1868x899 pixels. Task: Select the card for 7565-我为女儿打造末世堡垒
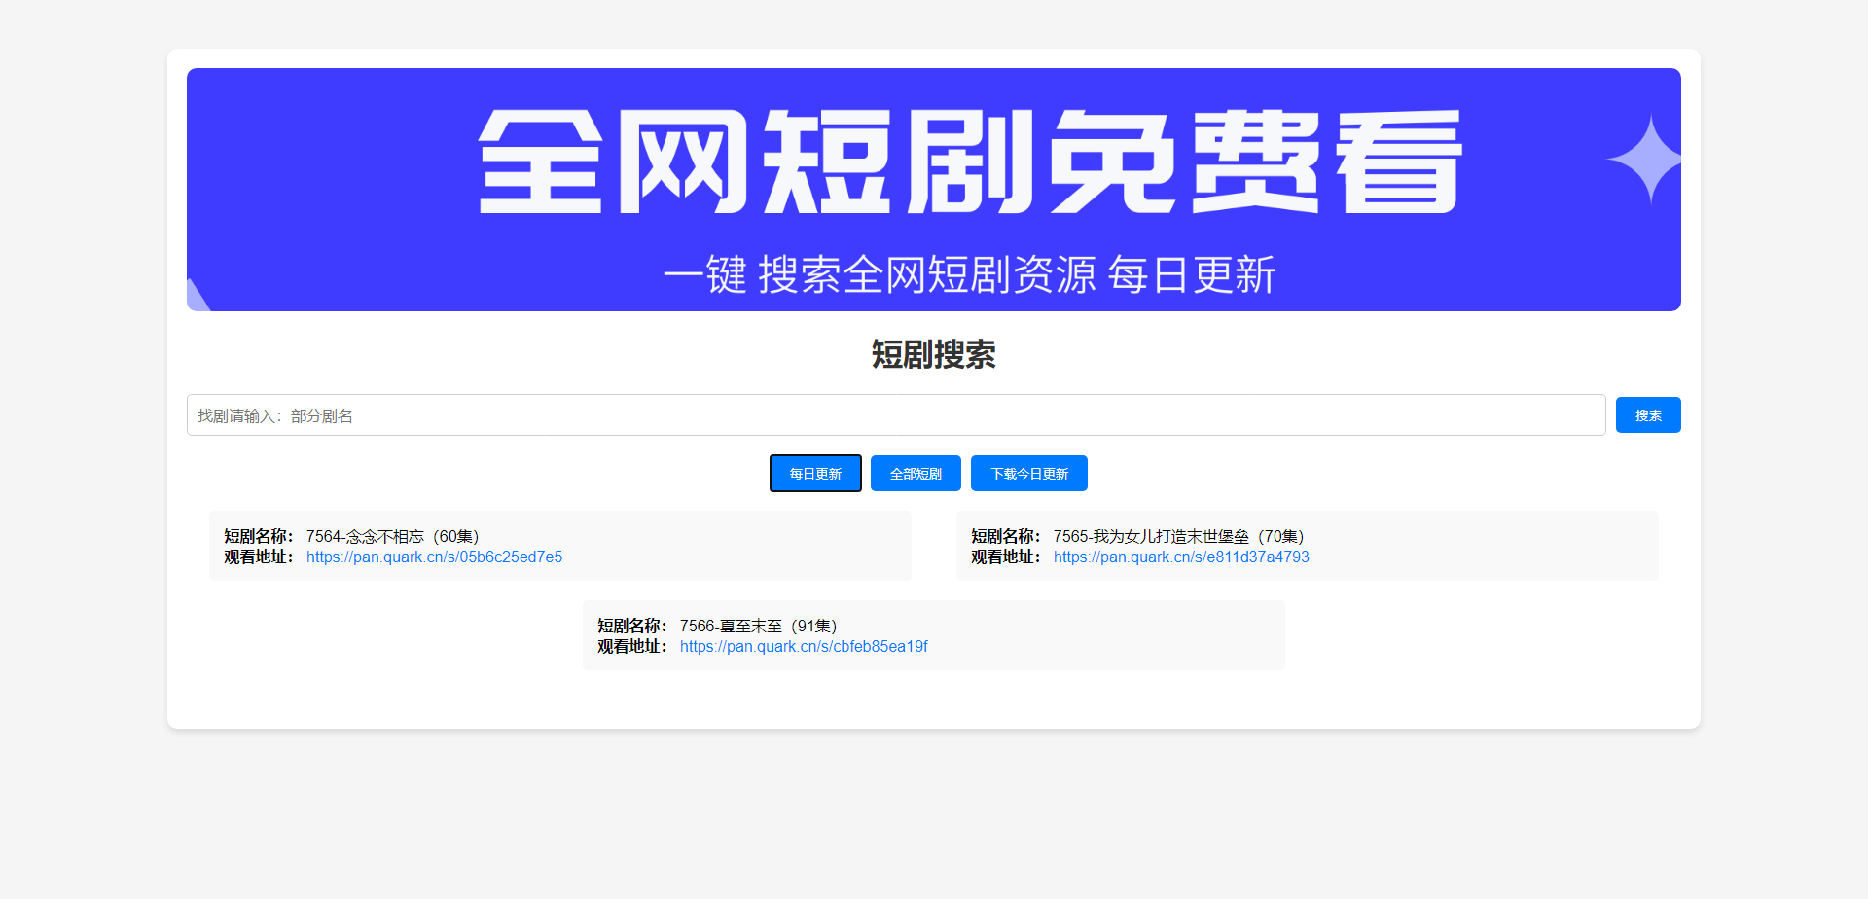tap(1307, 546)
